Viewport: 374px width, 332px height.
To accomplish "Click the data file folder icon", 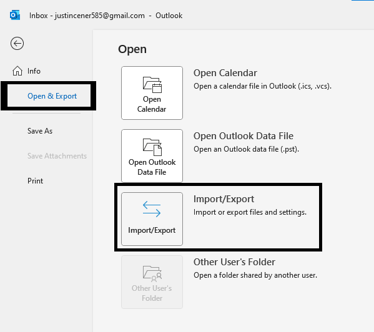I will click(x=152, y=147).
